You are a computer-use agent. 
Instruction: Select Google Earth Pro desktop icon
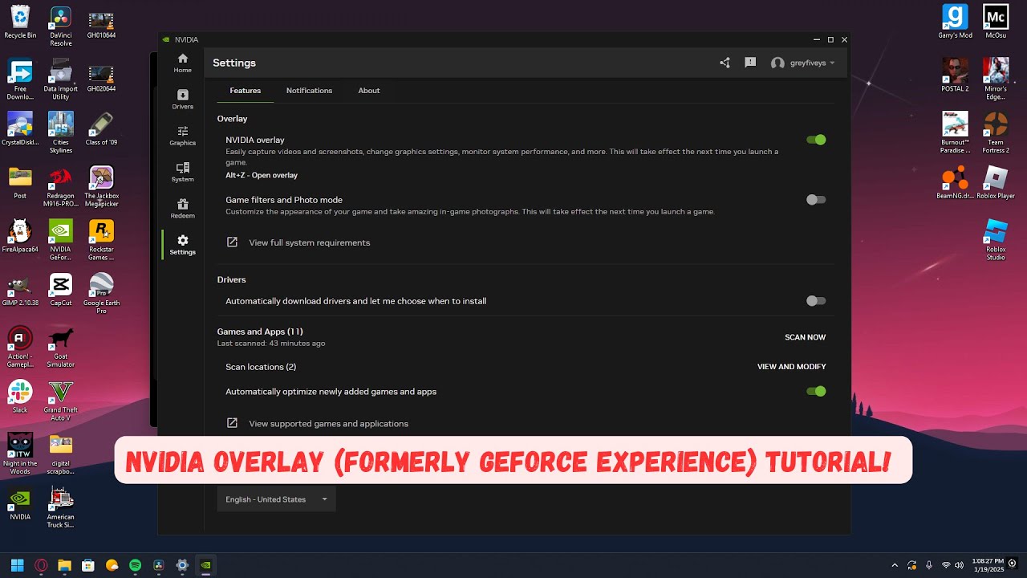[x=101, y=293]
